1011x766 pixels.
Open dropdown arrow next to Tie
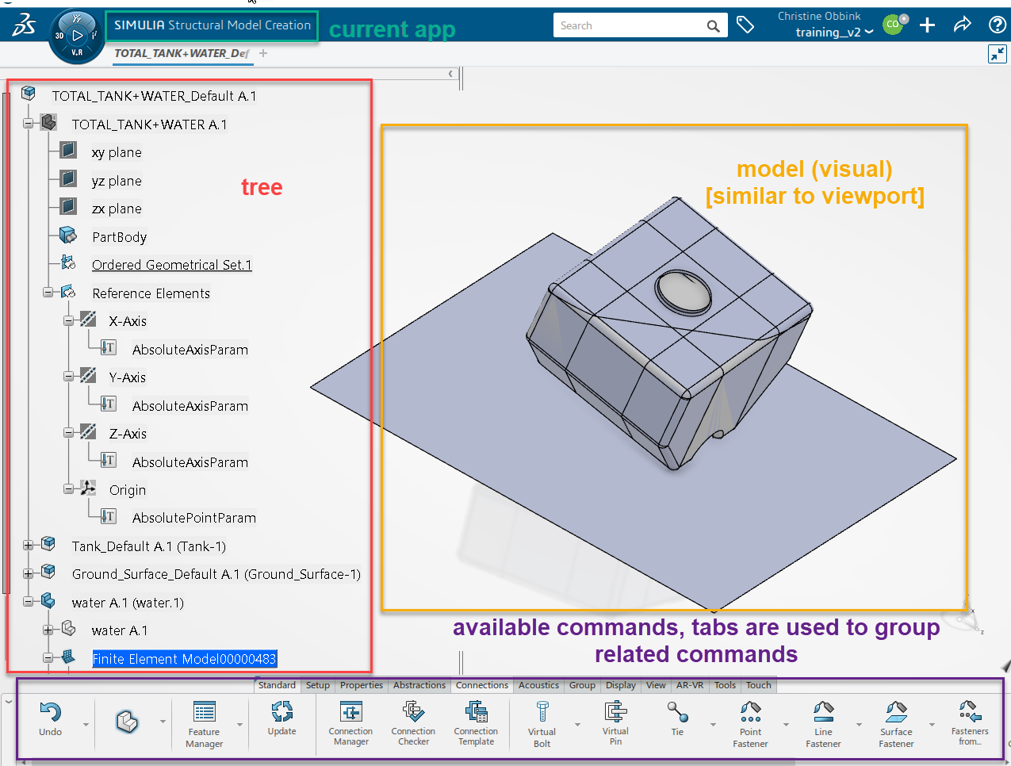pyautogui.click(x=713, y=724)
